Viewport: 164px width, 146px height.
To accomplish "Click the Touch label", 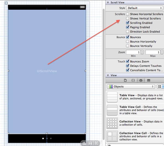I will pyautogui.click(x=121, y=61).
